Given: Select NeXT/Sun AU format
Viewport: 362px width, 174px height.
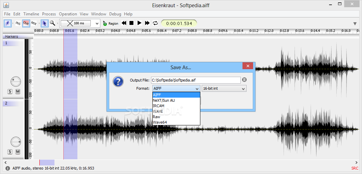Looking at the screenshot, I should click(176, 100).
